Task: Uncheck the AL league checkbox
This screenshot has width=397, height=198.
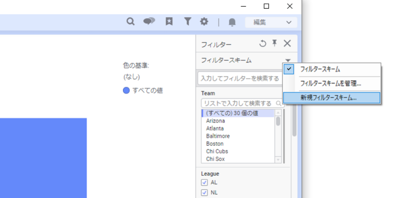Action: coord(204,182)
